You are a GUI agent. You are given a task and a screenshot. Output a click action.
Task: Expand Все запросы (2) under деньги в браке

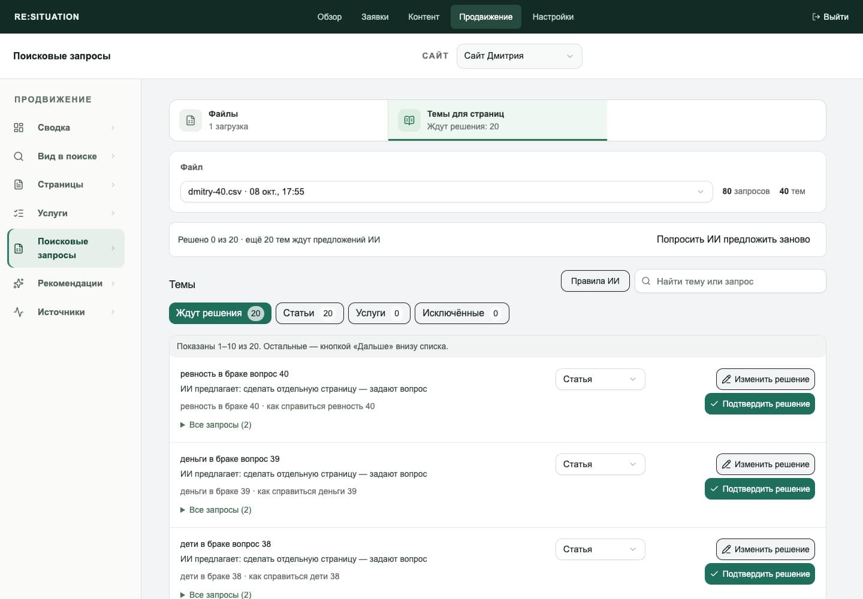pos(216,510)
